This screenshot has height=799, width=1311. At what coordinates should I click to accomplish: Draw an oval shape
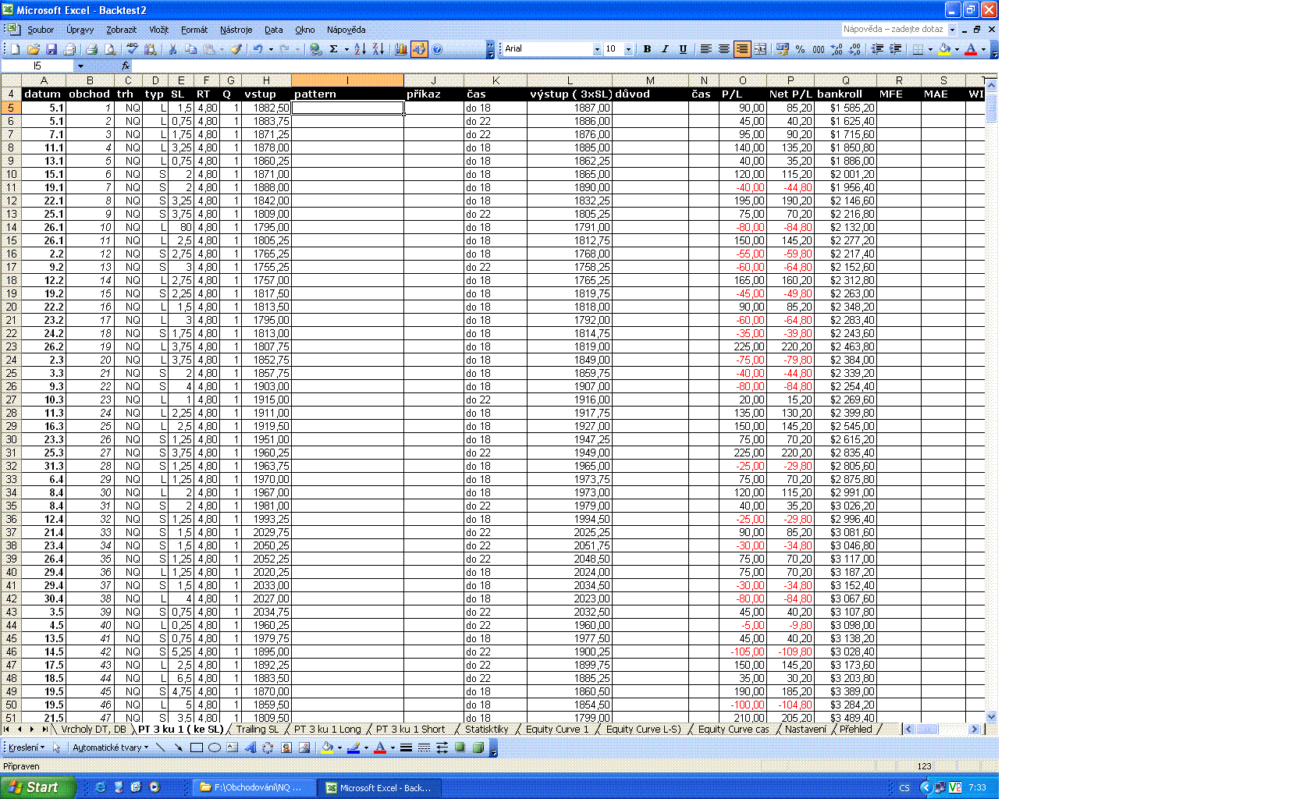pyautogui.click(x=214, y=748)
